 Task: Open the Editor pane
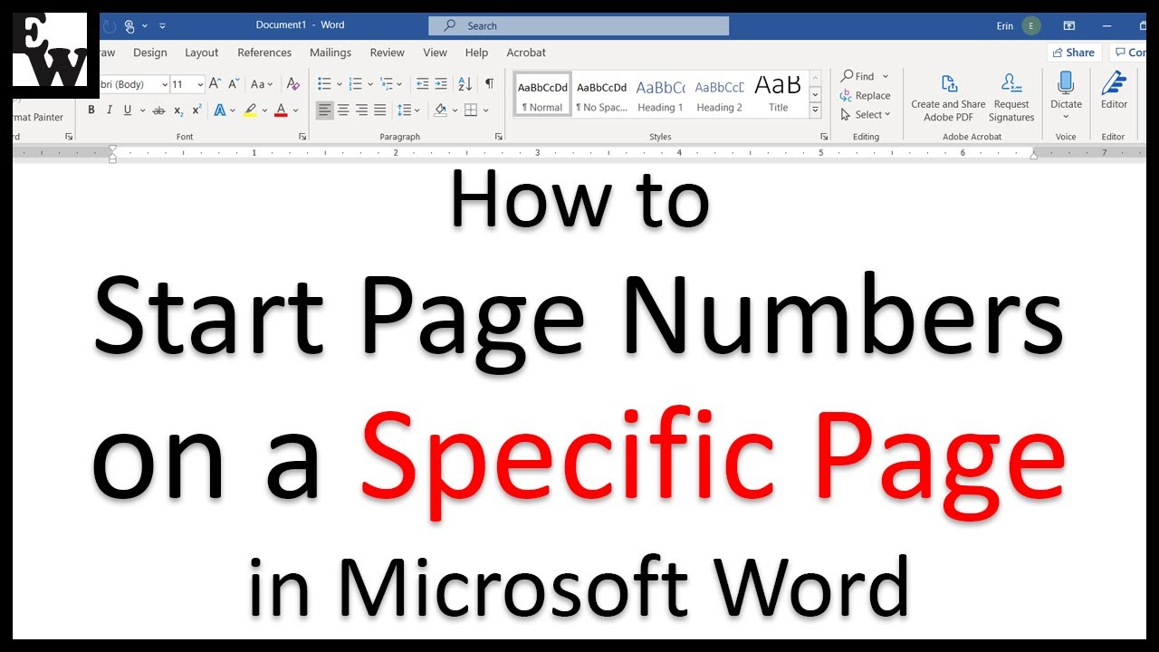pyautogui.click(x=1114, y=91)
